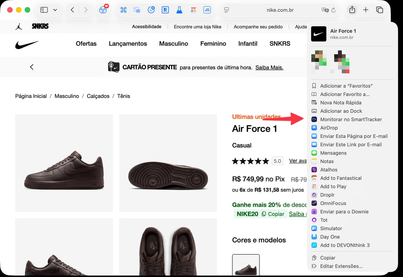Open the Lançamentos navigation menu
The image size is (403, 277).
128,44
